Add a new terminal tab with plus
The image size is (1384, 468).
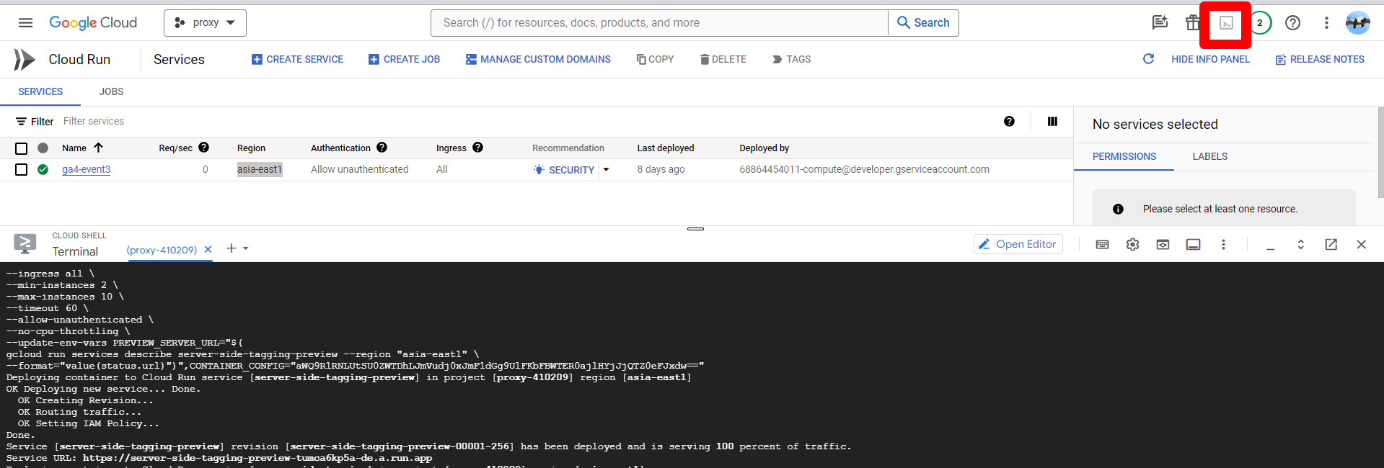(x=231, y=248)
